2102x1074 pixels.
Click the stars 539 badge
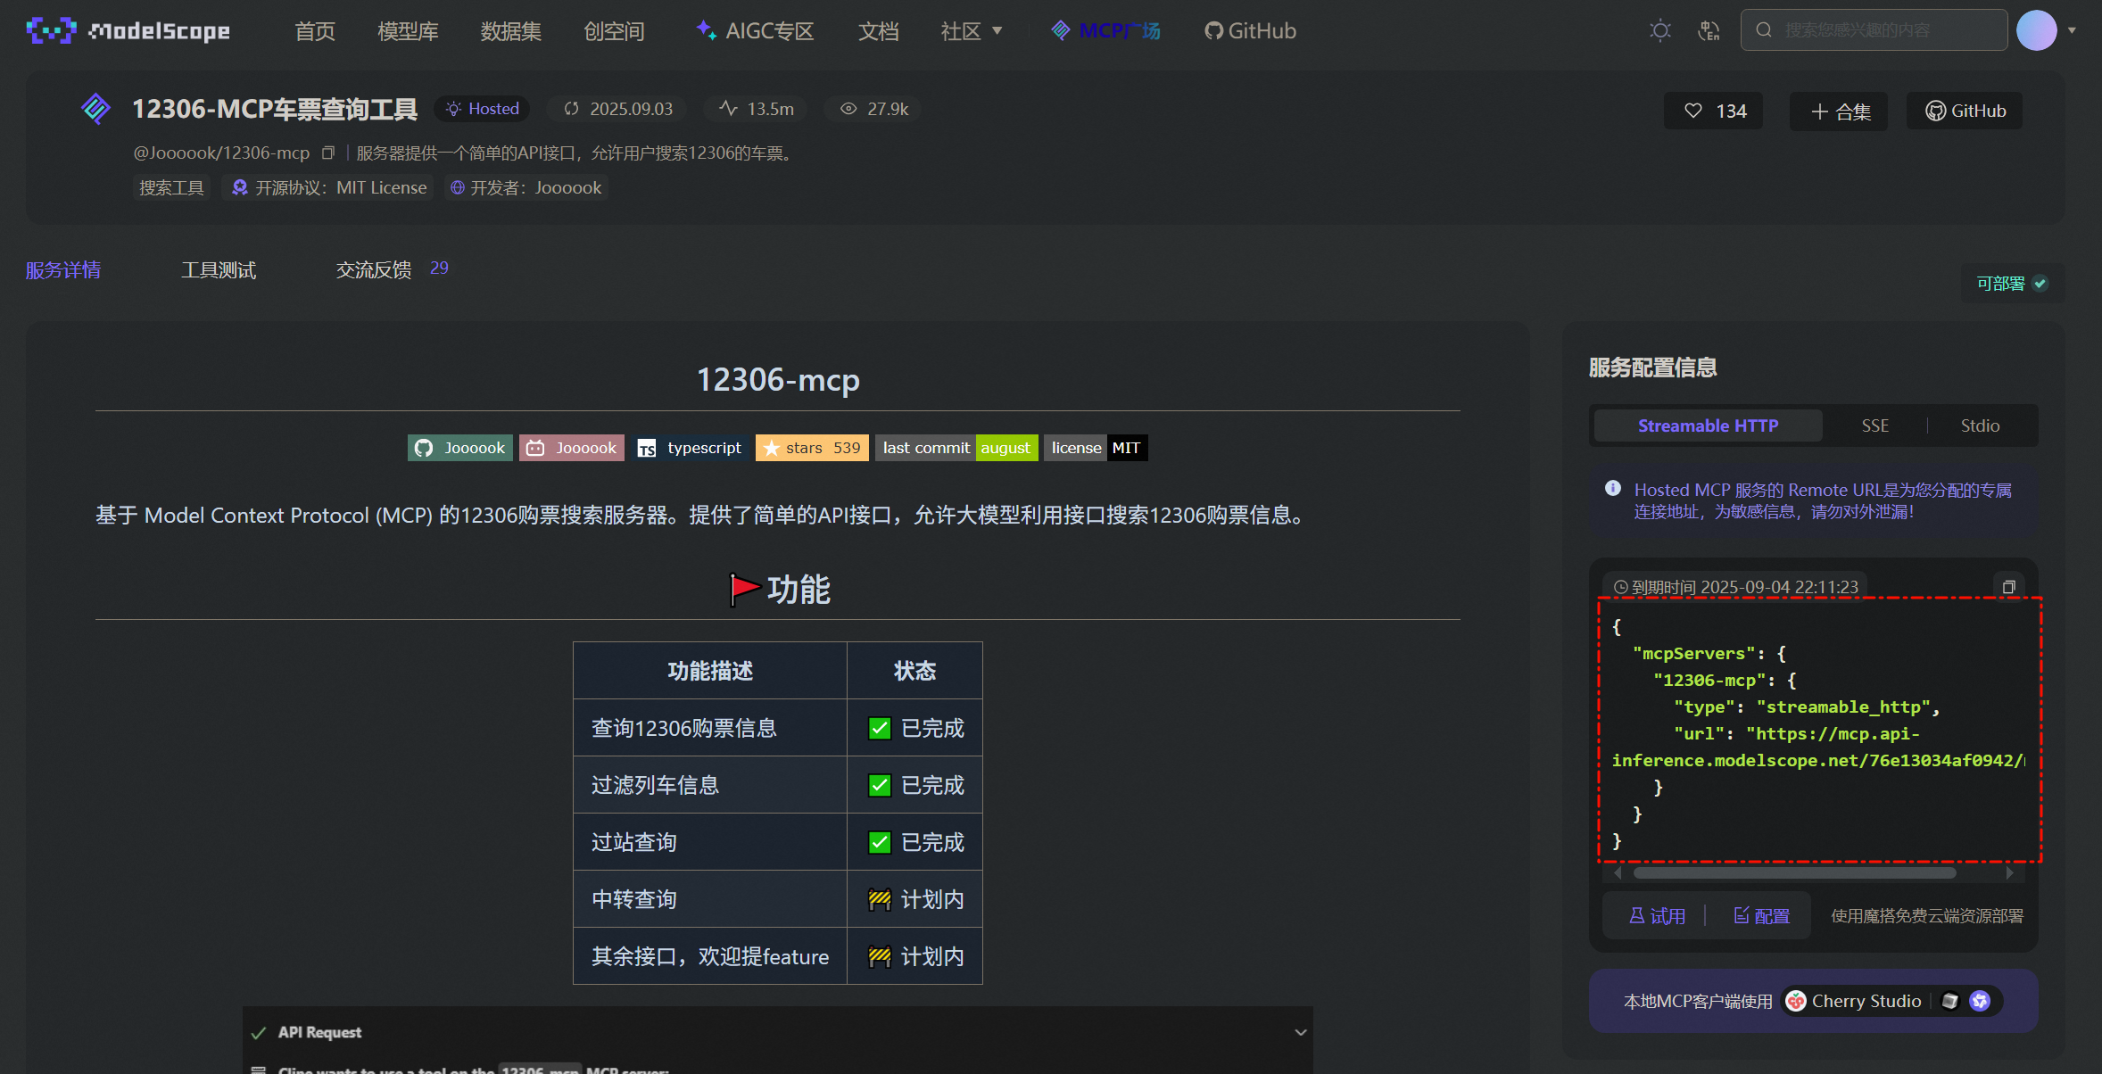[x=812, y=448]
